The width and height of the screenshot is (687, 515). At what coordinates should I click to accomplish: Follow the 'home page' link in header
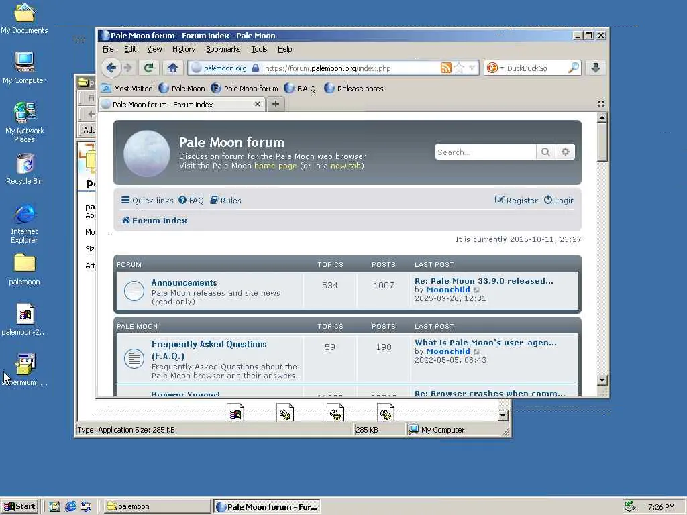pos(276,166)
